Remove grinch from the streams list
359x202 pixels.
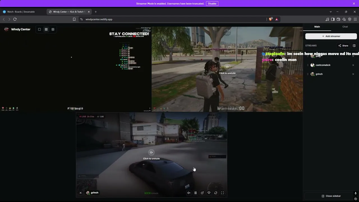tap(353, 74)
